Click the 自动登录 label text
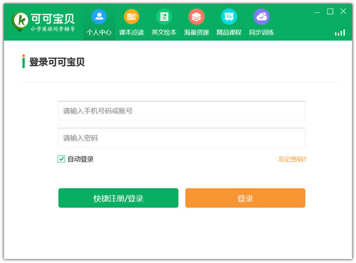This screenshot has width=356, height=263. point(81,159)
